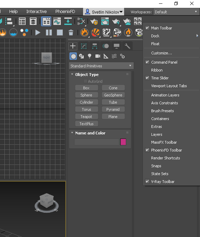Open the Standard Primitives dropdown
The image size is (200, 237).
click(x=101, y=66)
